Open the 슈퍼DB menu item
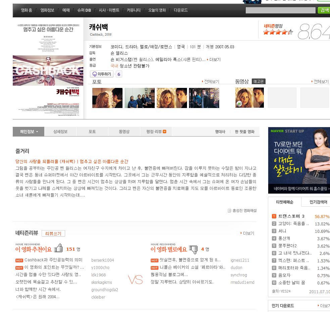This screenshot has height=312, width=330. tap(84, 10)
